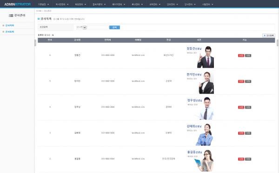Screen dimensions: 279x173
Task: Click the 홍길동 instructor photo thumbnail
Action: coord(199,160)
